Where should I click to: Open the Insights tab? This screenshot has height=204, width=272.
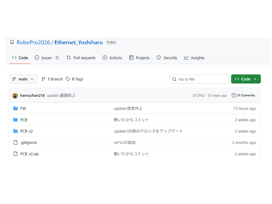point(194,58)
